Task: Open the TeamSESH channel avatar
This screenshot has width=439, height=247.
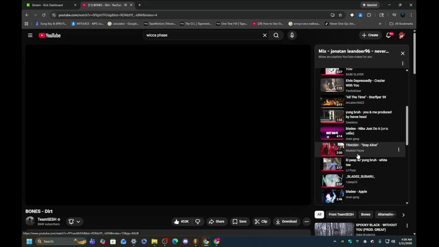Action: (30, 221)
